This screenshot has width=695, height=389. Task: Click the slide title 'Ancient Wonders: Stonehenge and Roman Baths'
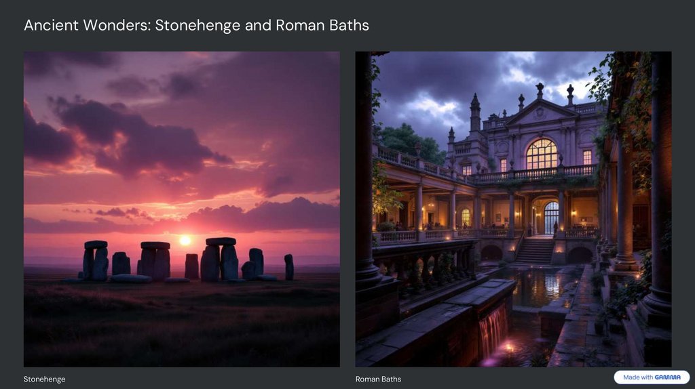click(x=196, y=25)
